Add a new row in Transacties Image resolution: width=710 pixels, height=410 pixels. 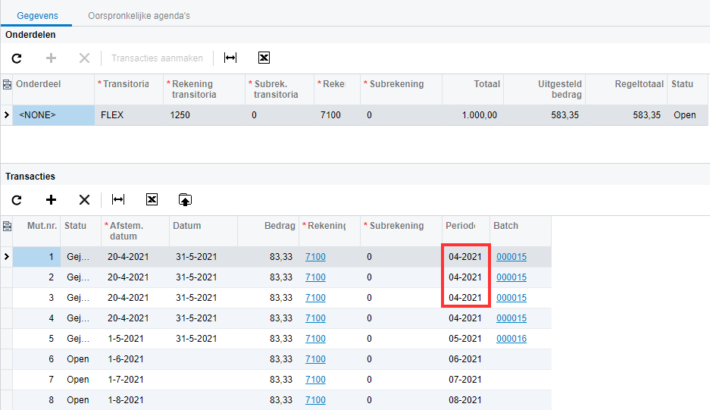tap(51, 199)
